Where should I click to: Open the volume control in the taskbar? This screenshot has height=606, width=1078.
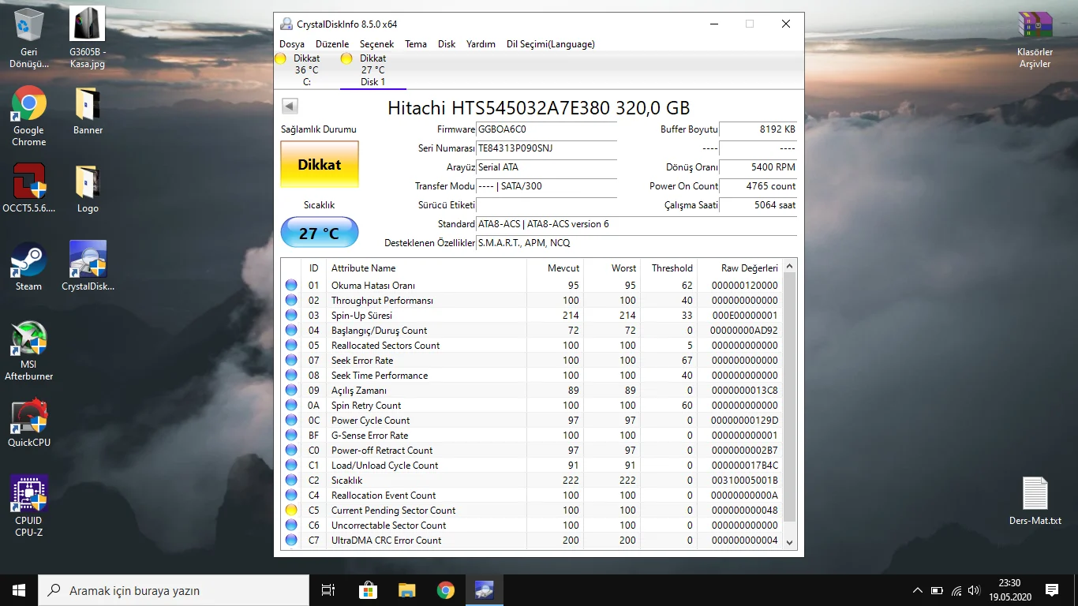[973, 589]
